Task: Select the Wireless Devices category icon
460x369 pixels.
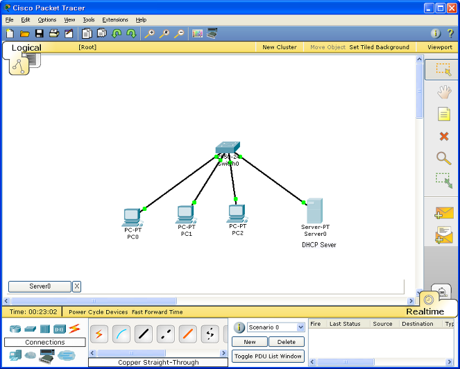Action: click(x=60, y=329)
